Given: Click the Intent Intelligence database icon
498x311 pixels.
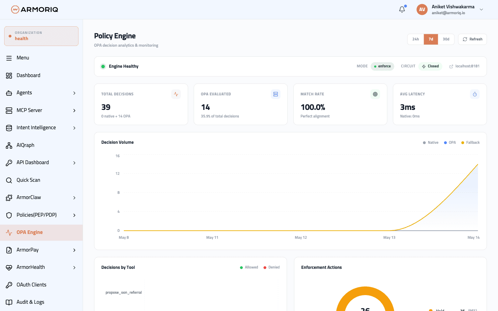Looking at the screenshot, I should pyautogui.click(x=9, y=128).
